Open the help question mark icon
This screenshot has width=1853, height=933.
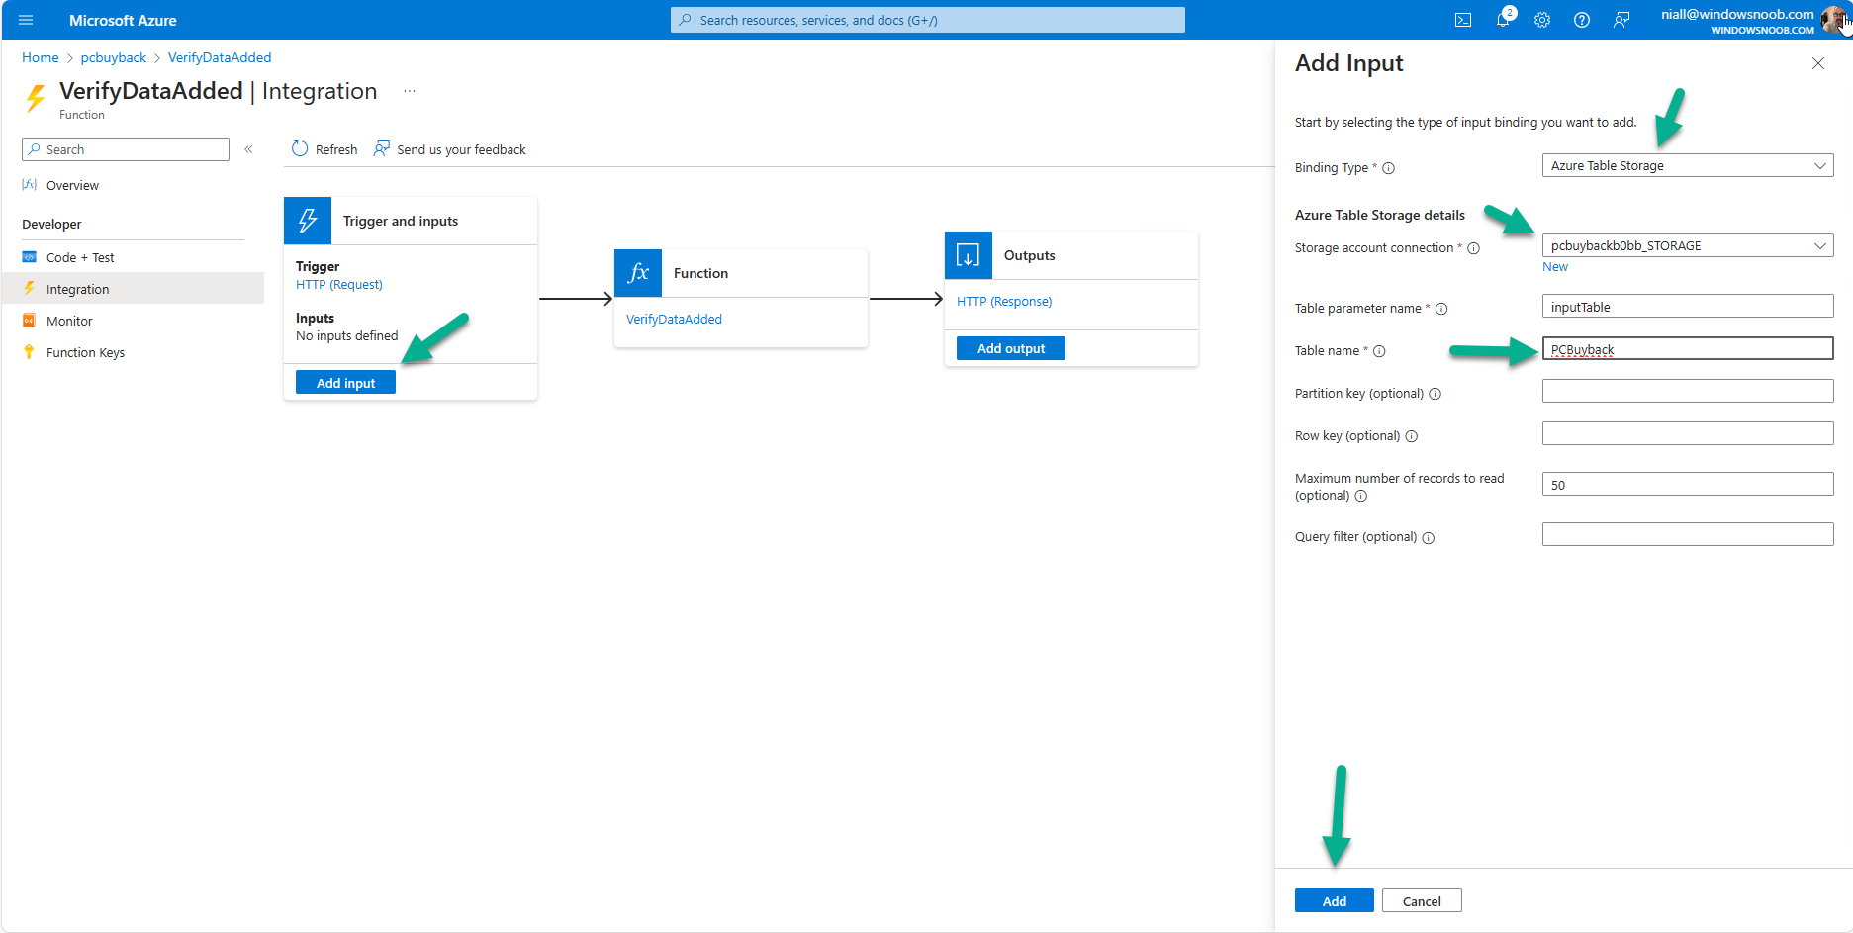(x=1582, y=20)
